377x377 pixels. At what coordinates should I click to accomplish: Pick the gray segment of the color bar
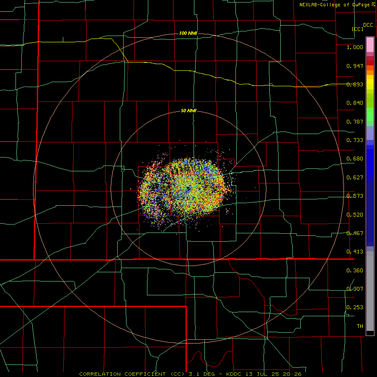coord(370,291)
